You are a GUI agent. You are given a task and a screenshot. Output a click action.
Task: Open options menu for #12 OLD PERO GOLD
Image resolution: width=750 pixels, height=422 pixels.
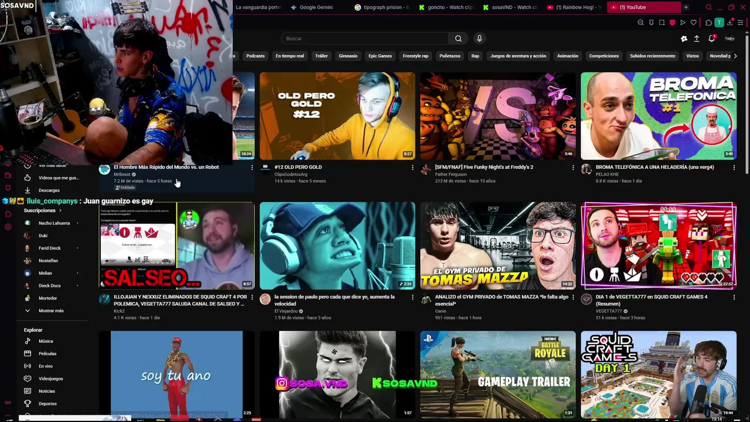[412, 168]
